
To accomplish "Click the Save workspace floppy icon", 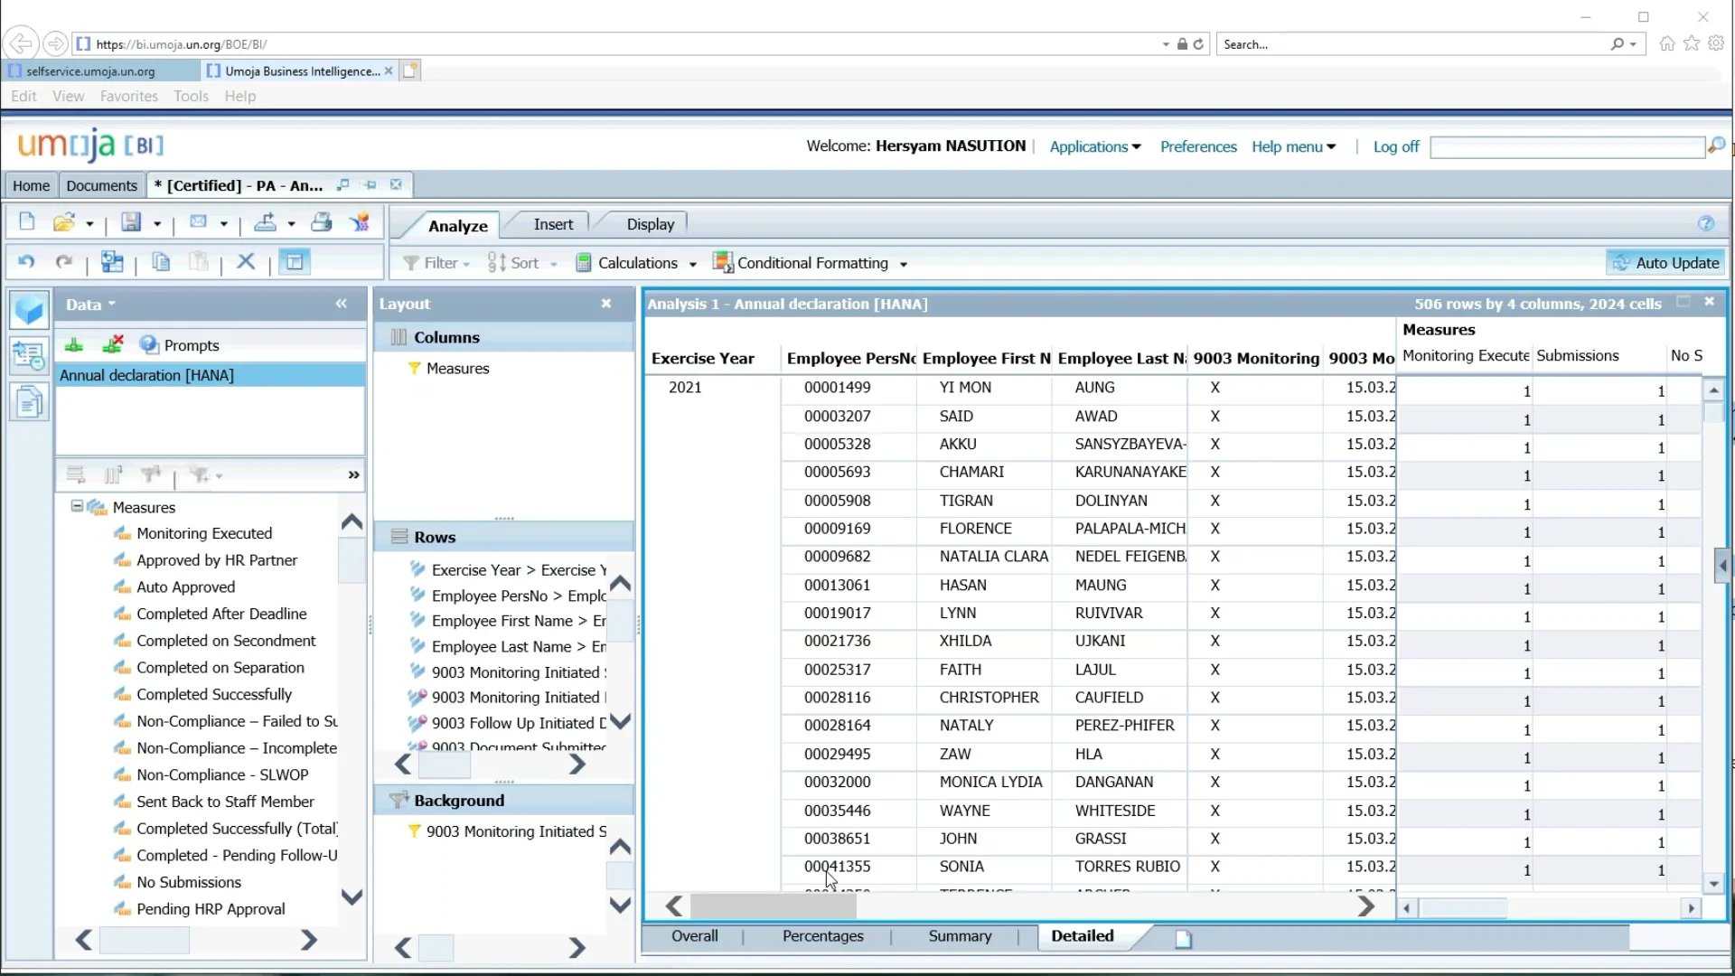I will click(131, 222).
